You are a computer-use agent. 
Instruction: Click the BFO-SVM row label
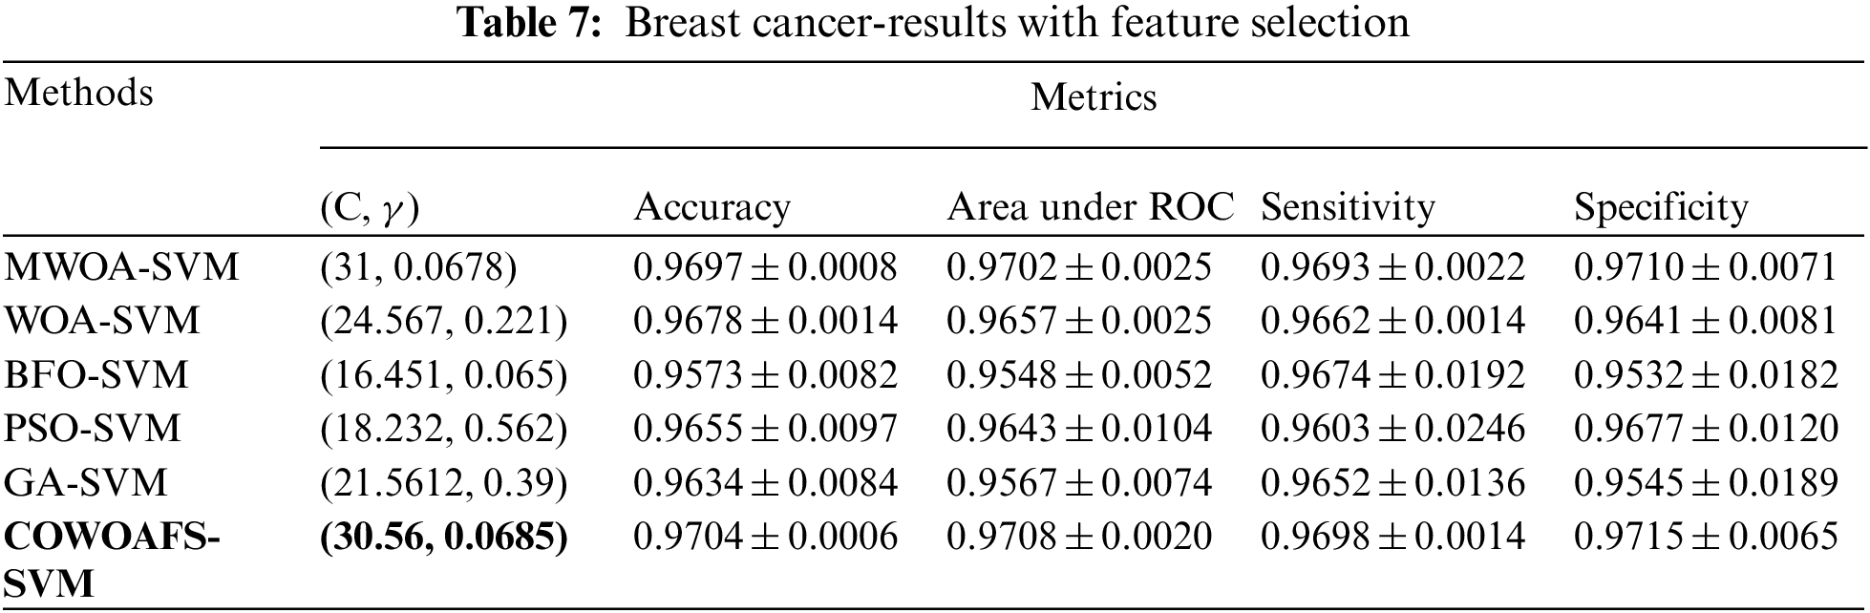[96, 374]
